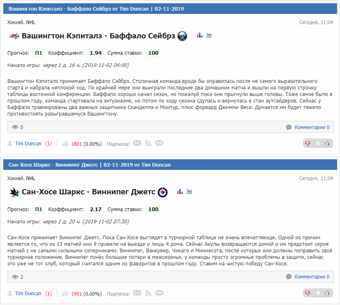Image resolution: width=340 pixels, height=305 pixels.
Task: Subscribe via RSS in San Jose post
Action: (148, 293)
